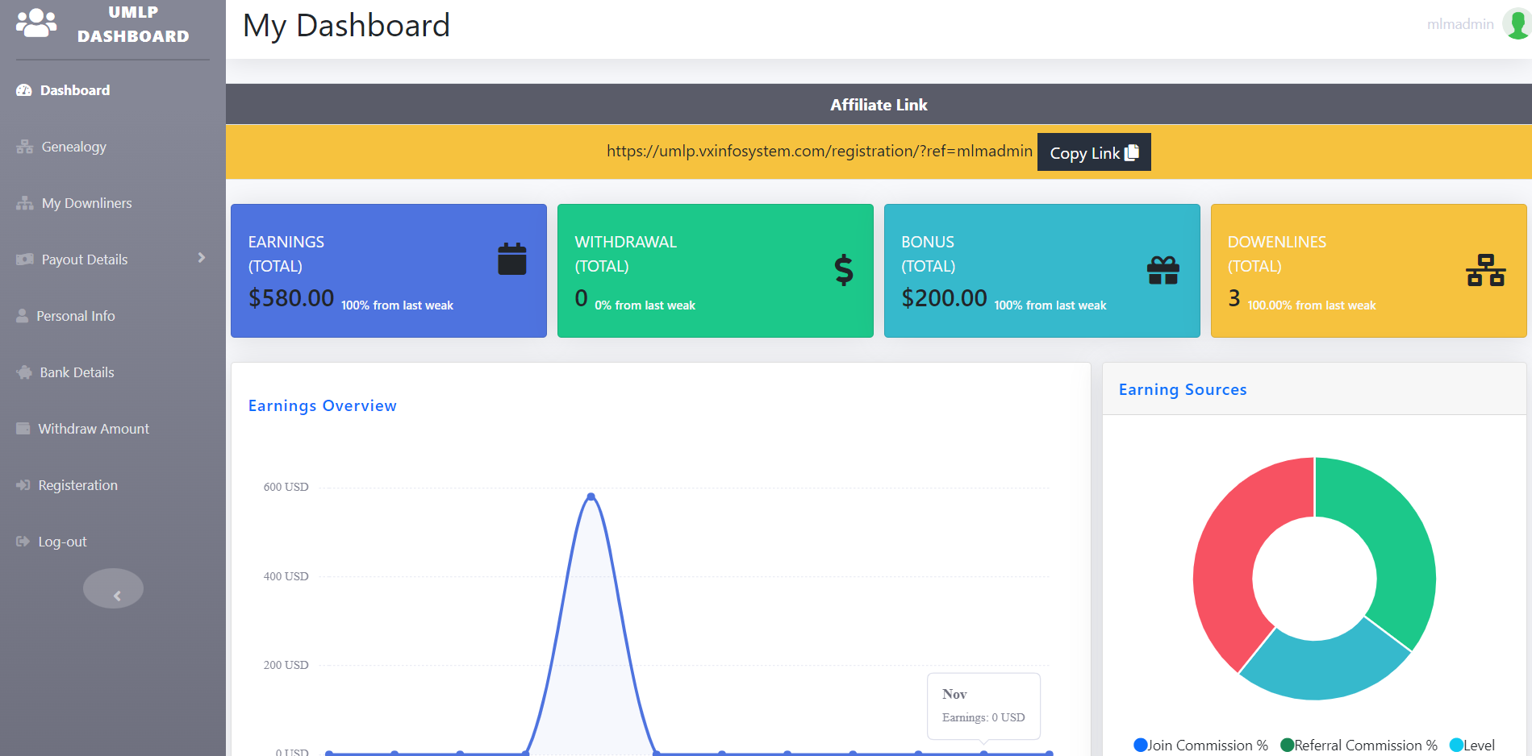
Task: Click the UMLP Dashboard users logo icon
Action: pos(36,23)
